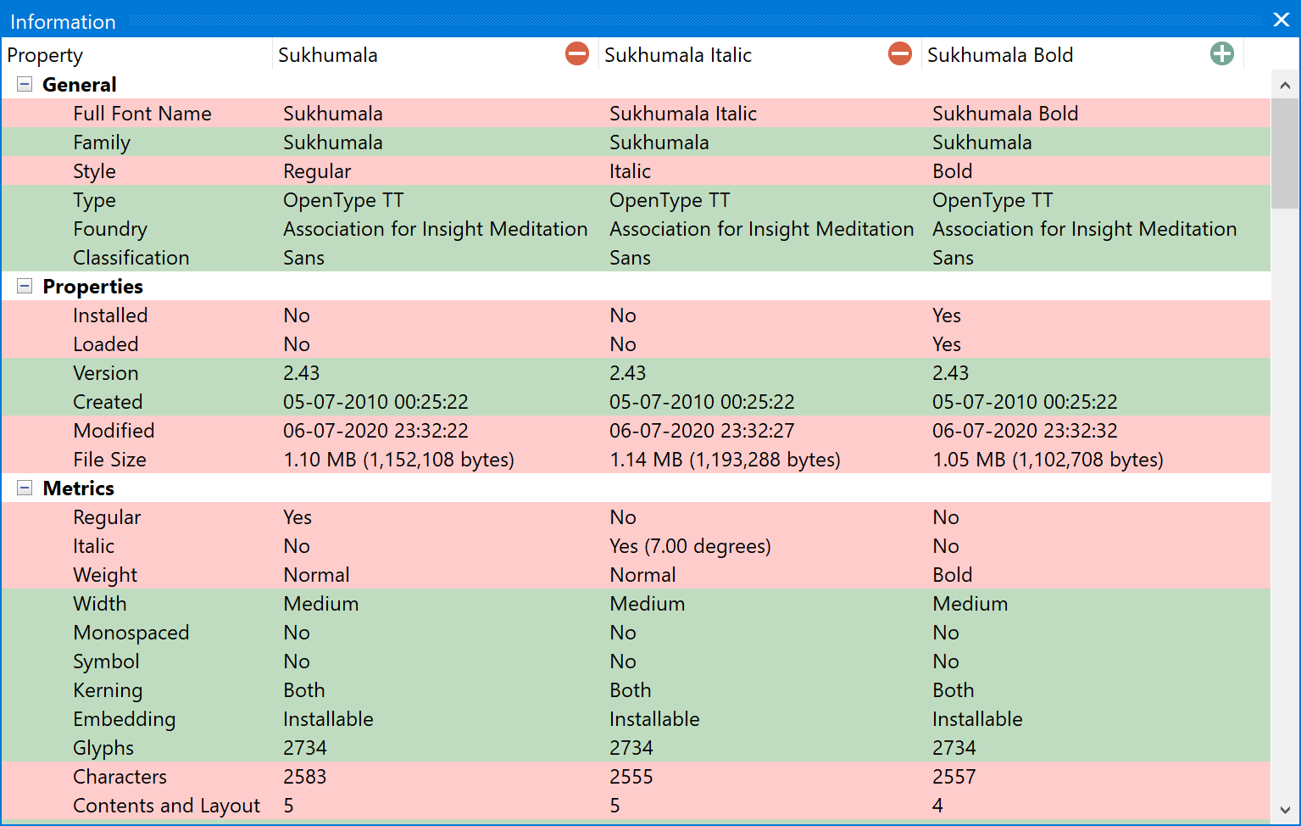1301x826 pixels.
Task: Click the Contents and Layout value 4
Action: [937, 806]
